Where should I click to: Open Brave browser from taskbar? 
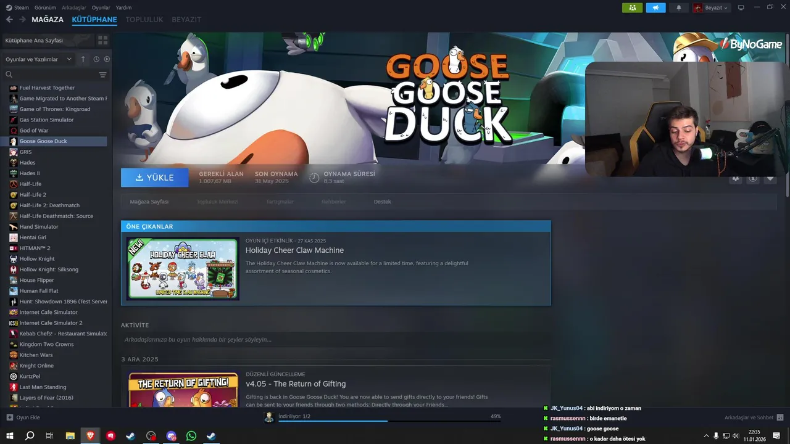point(90,436)
